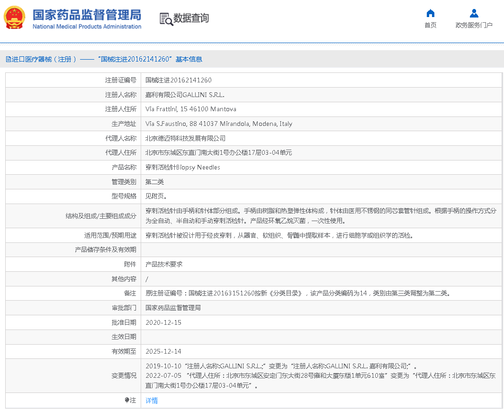Select approval date 2020-12-15
This screenshot has width=504, height=410.
click(x=163, y=322)
